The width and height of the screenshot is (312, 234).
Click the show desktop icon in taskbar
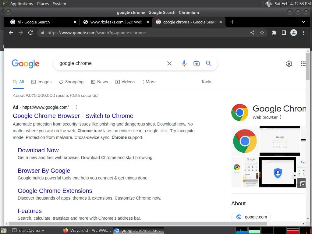pyautogui.click(x=3, y=231)
